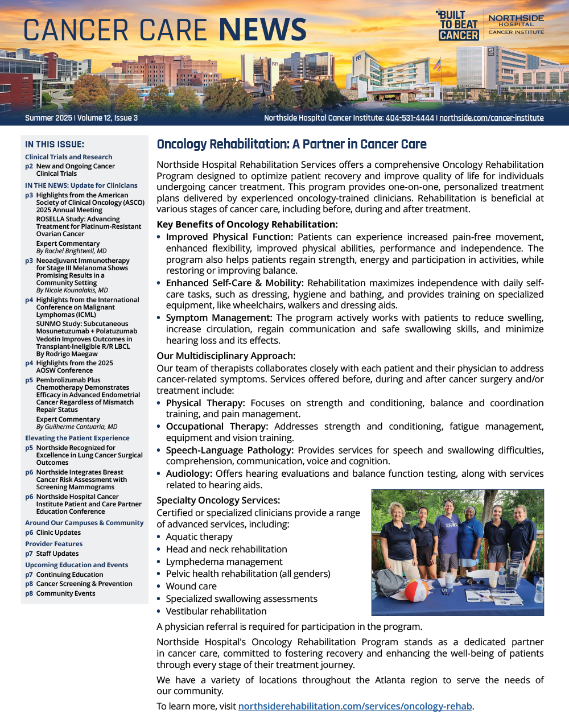Jump to New and Ongoing Cancer Clinical Trials
This screenshot has height=714, width=569.
coord(75,170)
